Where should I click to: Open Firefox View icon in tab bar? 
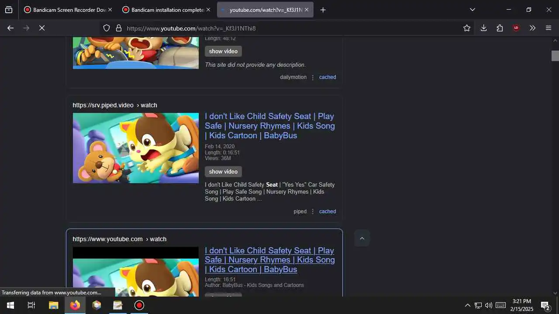click(x=9, y=10)
